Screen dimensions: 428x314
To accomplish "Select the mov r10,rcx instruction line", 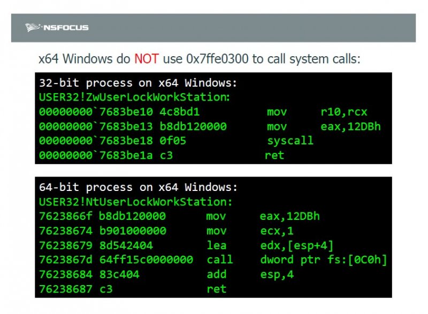I will (203, 112).
